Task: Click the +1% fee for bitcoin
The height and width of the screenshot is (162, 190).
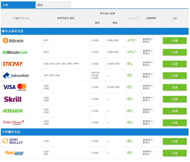Action: (132, 40)
